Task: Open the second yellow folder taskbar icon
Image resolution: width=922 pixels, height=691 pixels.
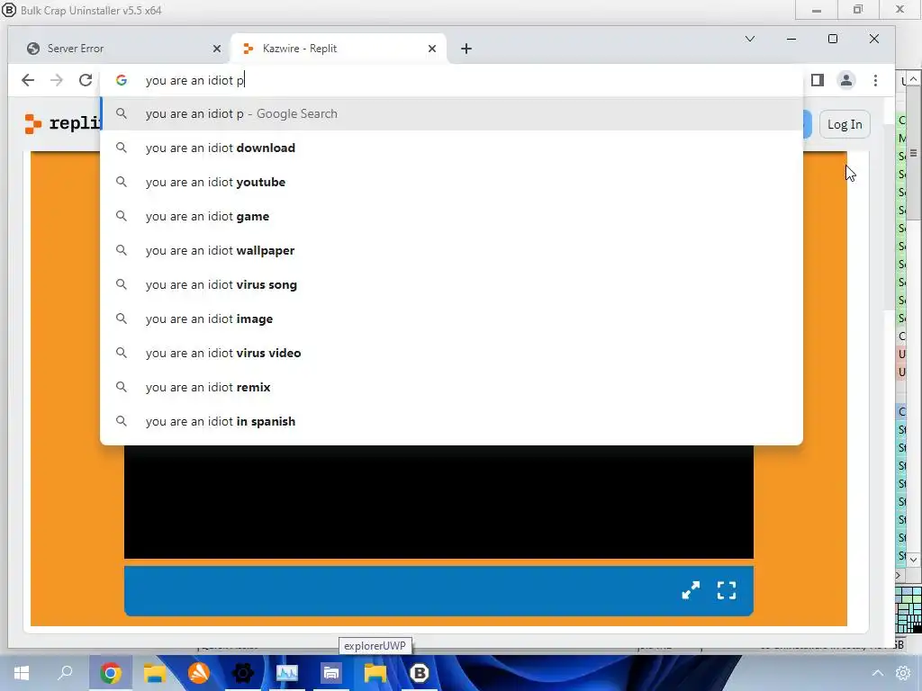Action: (x=375, y=673)
